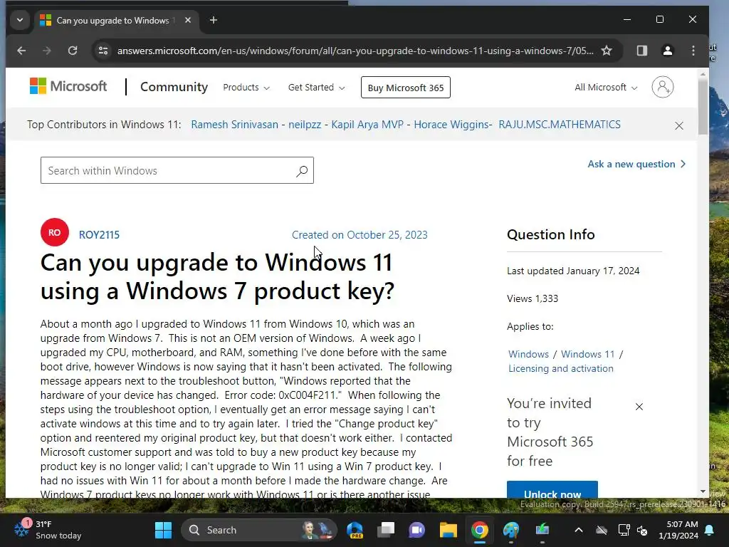729x547 pixels.
Task: Open the tab search dropdown arrow
Action: coord(19,20)
